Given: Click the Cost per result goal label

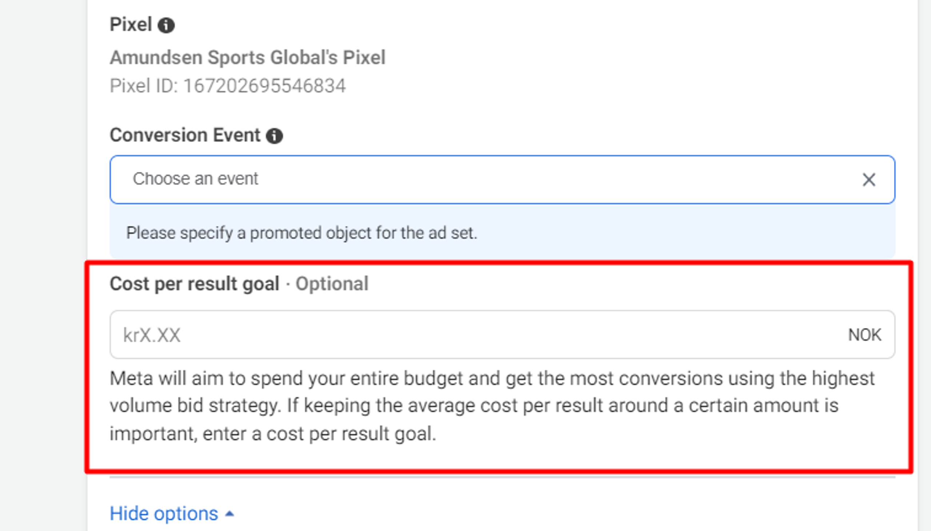Looking at the screenshot, I should pyautogui.click(x=195, y=284).
